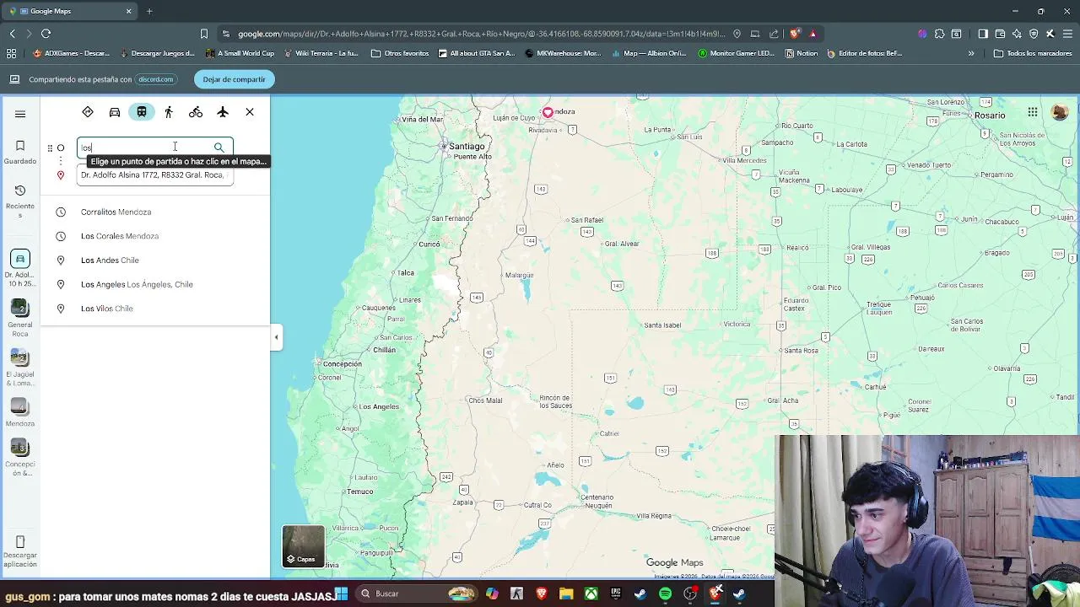
Task: Reload the page
Action: [x=46, y=34]
